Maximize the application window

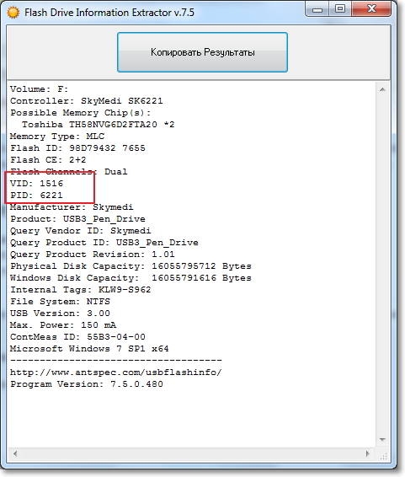coord(340,9)
